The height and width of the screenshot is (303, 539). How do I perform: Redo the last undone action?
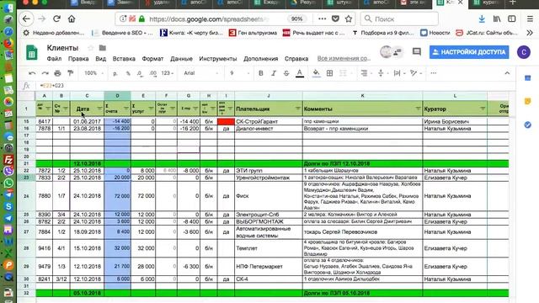pos(45,73)
